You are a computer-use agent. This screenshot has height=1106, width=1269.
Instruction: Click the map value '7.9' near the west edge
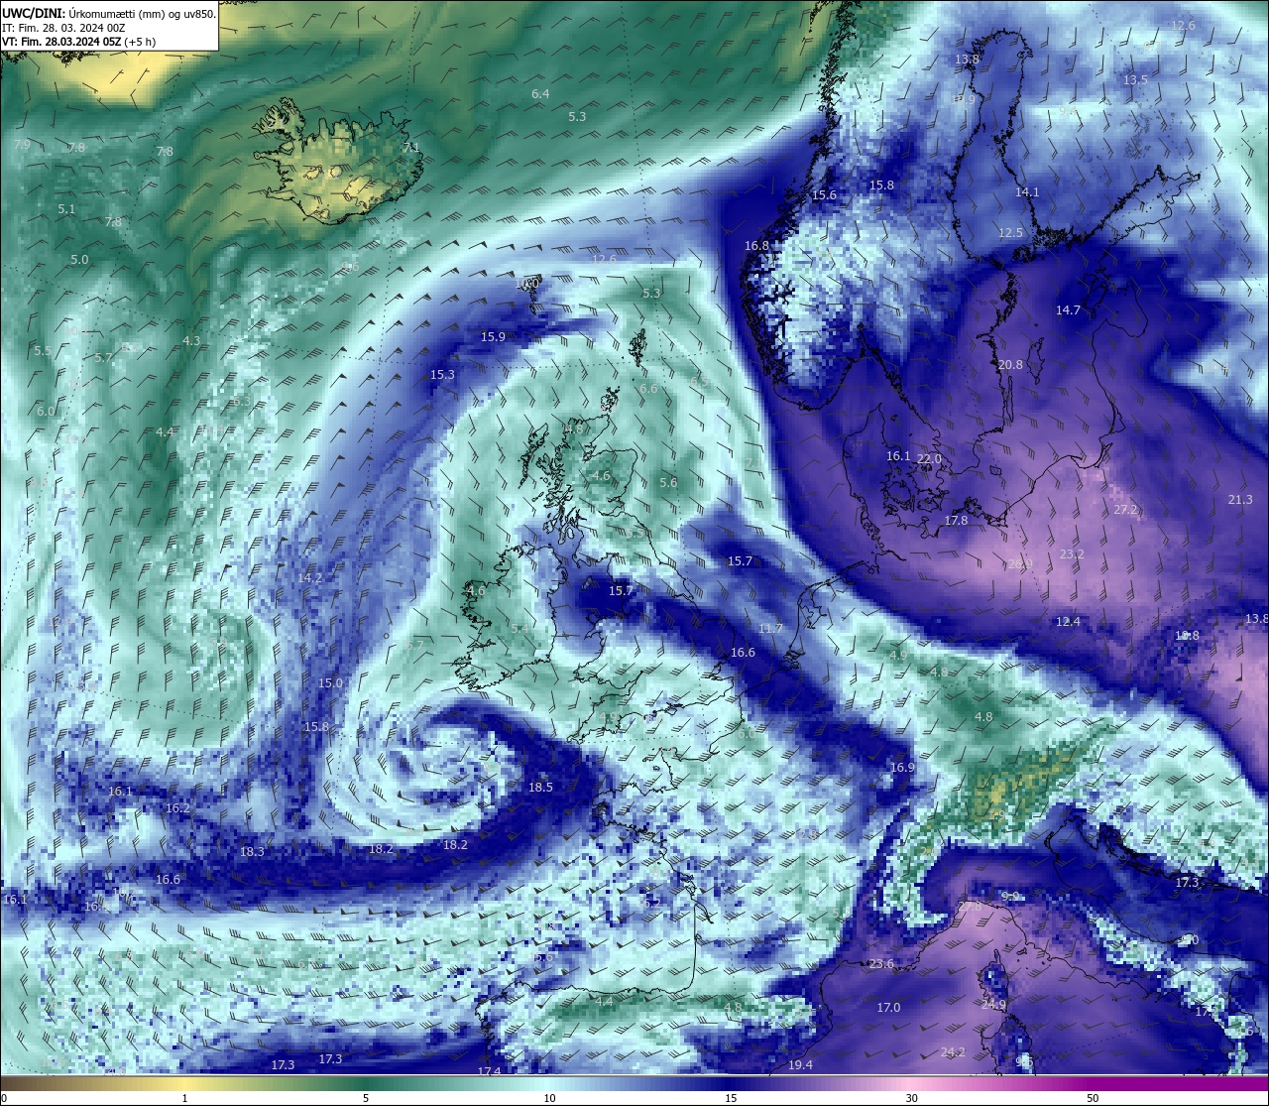[x=22, y=145]
